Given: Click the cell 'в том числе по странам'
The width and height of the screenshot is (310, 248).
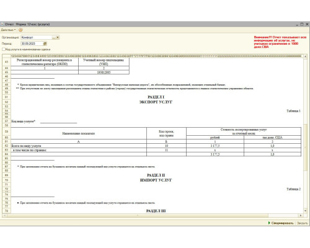Looking at the screenshot, I should click(79, 150).
